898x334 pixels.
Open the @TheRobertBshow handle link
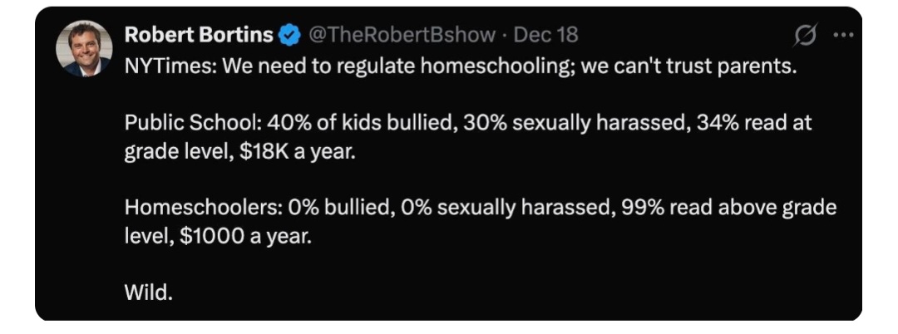[402, 36]
